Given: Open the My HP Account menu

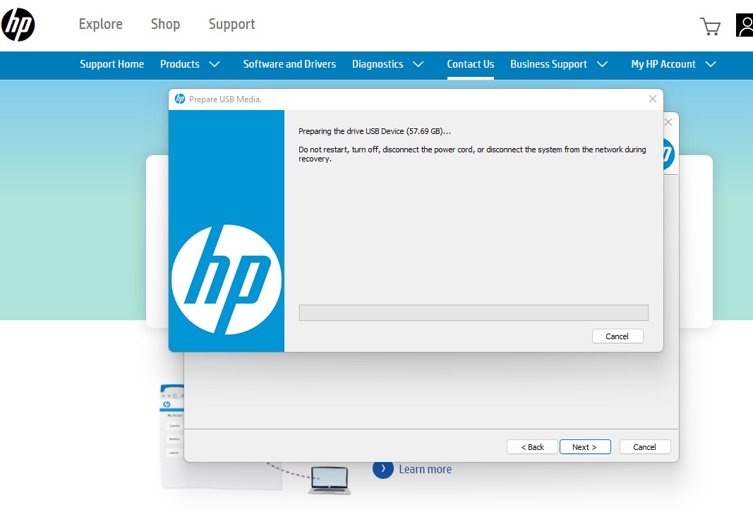Looking at the screenshot, I should pos(663,64).
